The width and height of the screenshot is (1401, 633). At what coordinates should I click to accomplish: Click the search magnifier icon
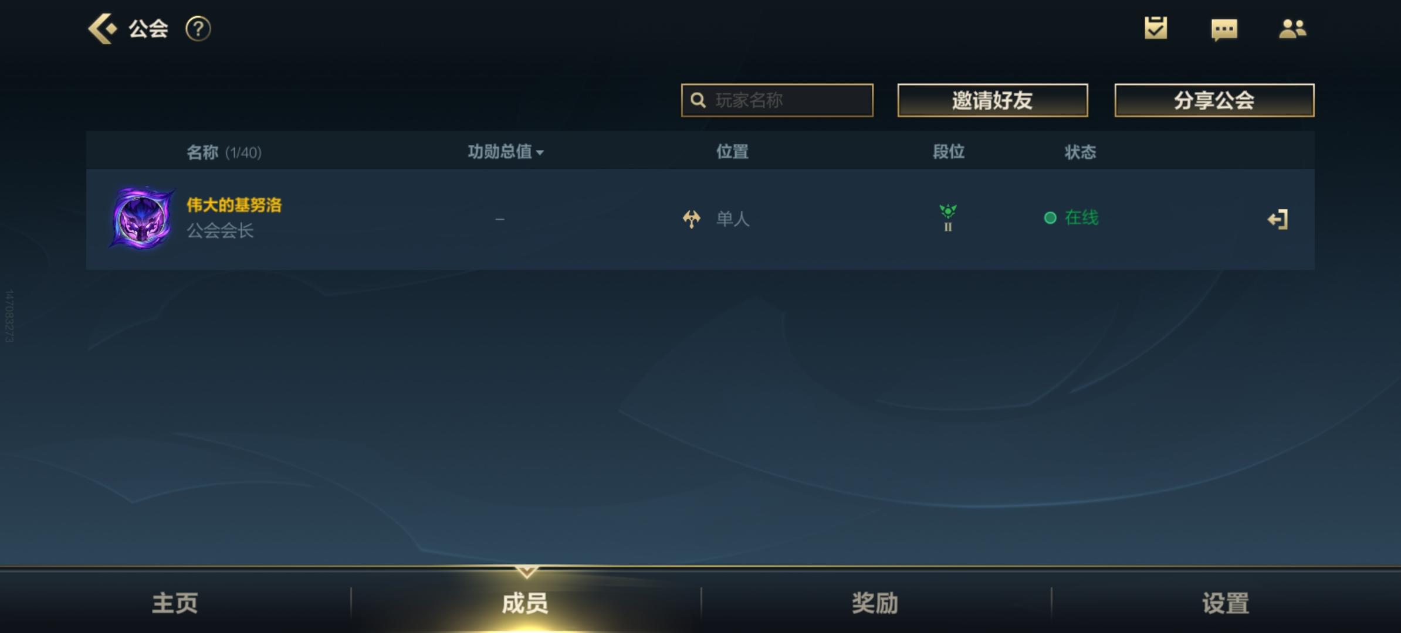click(x=698, y=100)
